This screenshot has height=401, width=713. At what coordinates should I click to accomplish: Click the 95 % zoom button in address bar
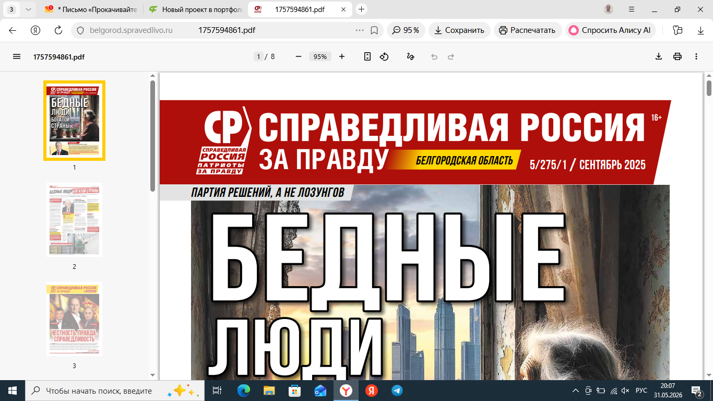[x=406, y=30]
